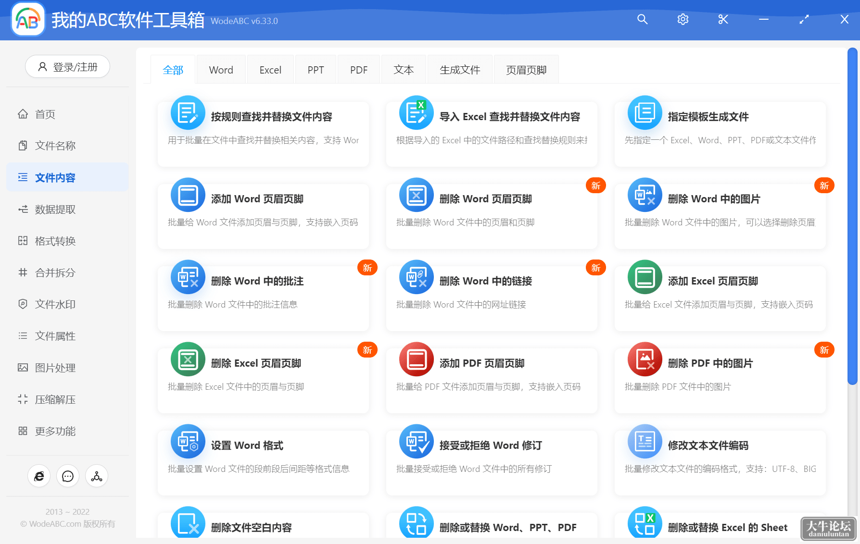Open 删除 Word 中的图片 tool icon
Screen dimensions: 860x544
pyautogui.click(x=645, y=195)
